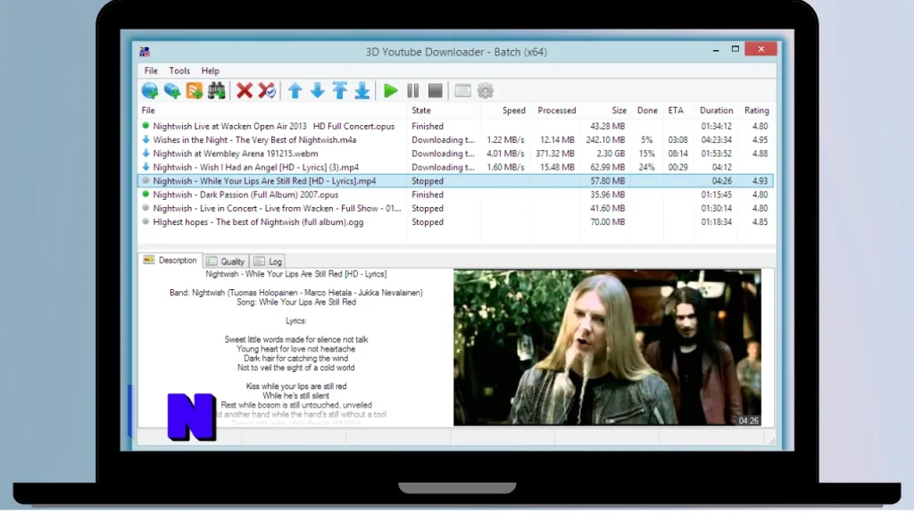Screen dimensions: 914x514
Task: Click the 04:26 duration badge on thumbnail
Action: (x=749, y=420)
